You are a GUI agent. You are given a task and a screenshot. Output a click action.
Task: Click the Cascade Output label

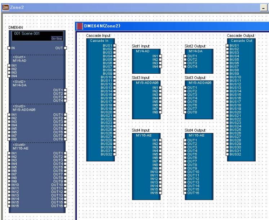coord(241,36)
